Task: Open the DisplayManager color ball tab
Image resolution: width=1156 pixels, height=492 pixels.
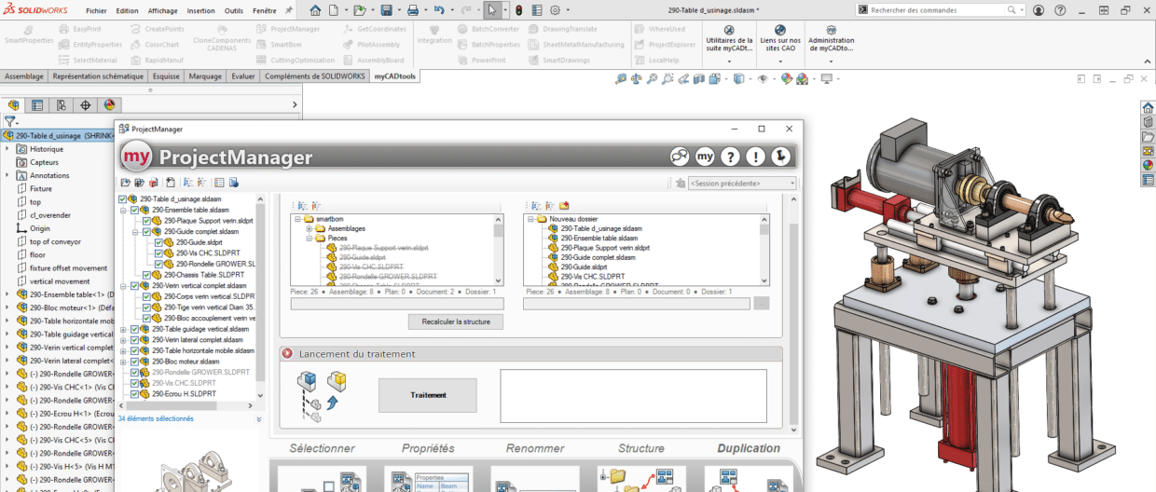Action: point(110,105)
